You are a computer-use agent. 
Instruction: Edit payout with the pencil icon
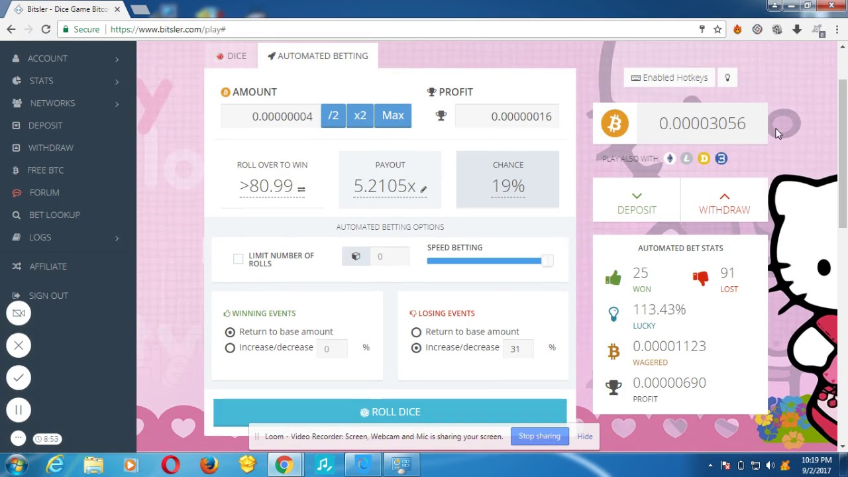pos(423,189)
